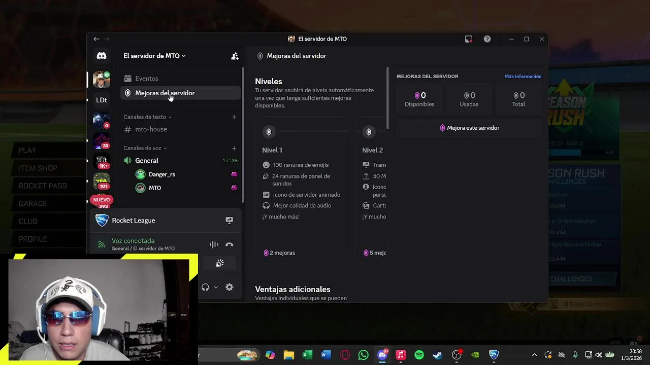Image resolution: width=650 pixels, height=365 pixels.
Task: Open Discord help icon
Action: 487,39
